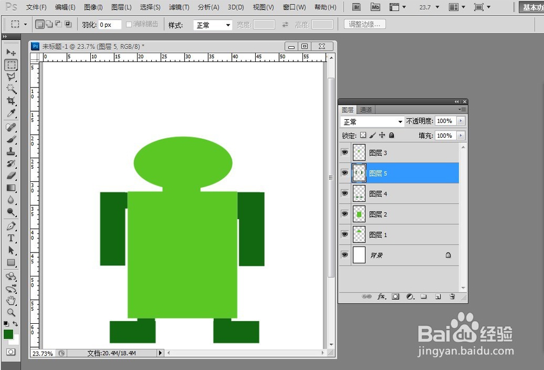Viewport: 544px width, 370px height.
Task: Select the History Brush tool
Action: click(x=11, y=163)
